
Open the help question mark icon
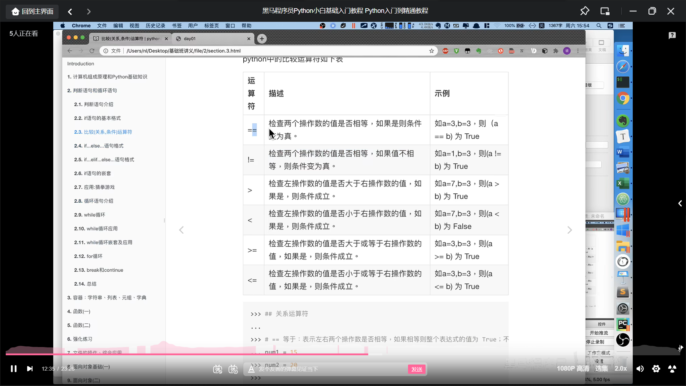pyautogui.click(x=672, y=35)
